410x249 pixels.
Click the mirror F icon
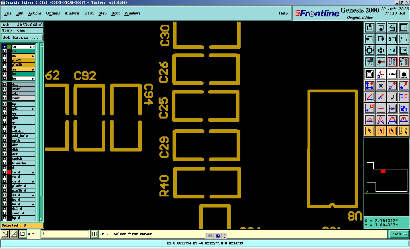point(404,97)
